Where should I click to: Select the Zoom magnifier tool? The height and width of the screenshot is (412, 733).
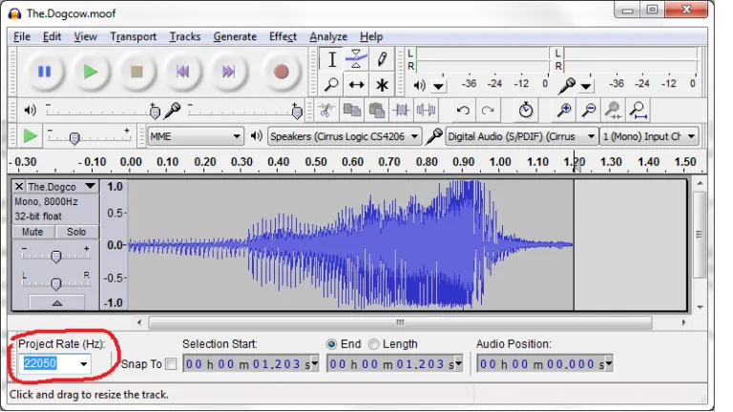[331, 85]
